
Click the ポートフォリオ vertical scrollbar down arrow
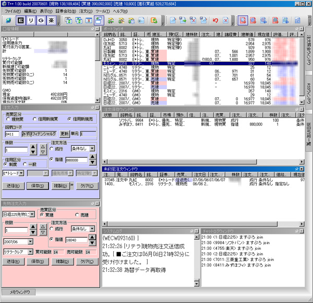pyautogui.click(x=302, y=102)
